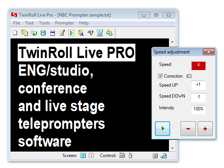Open the Text menu
The image size is (224, 168).
(29, 23)
